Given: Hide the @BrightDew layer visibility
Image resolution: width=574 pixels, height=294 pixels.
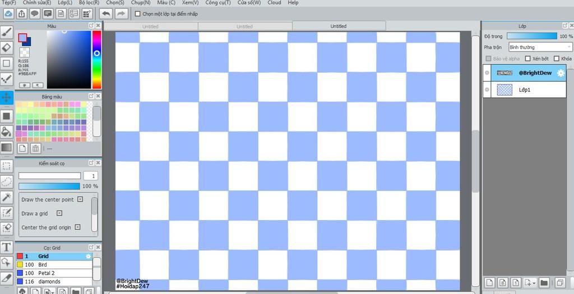Looking at the screenshot, I should click(x=487, y=73).
